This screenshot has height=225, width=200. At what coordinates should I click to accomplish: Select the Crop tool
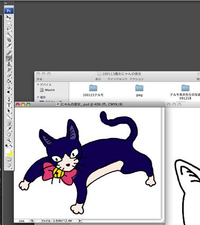coord(8,40)
